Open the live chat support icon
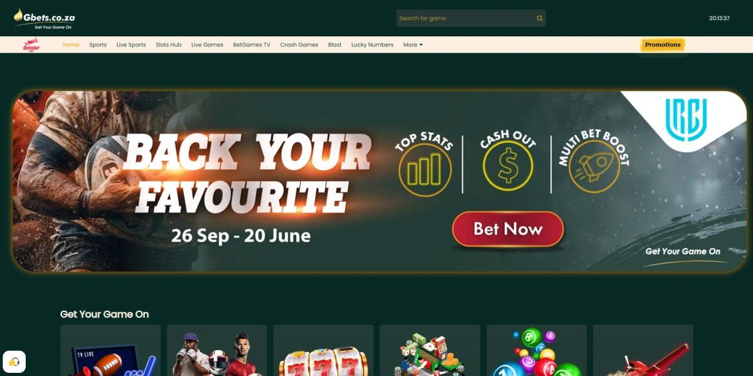Screen dimensions: 753x376 14,362
